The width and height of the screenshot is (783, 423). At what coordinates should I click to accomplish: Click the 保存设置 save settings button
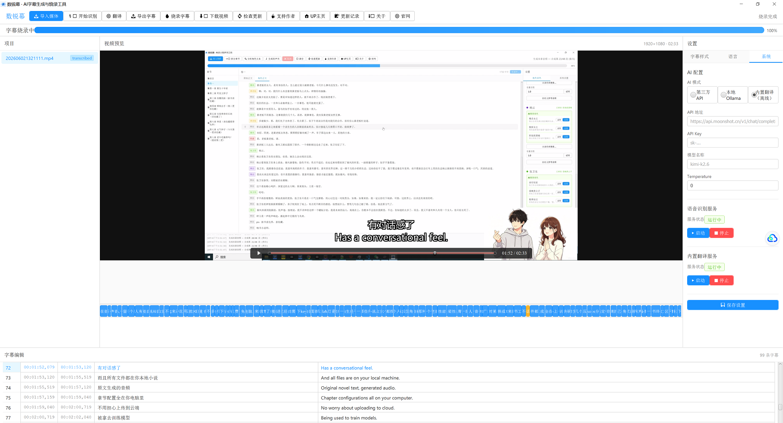coord(733,305)
